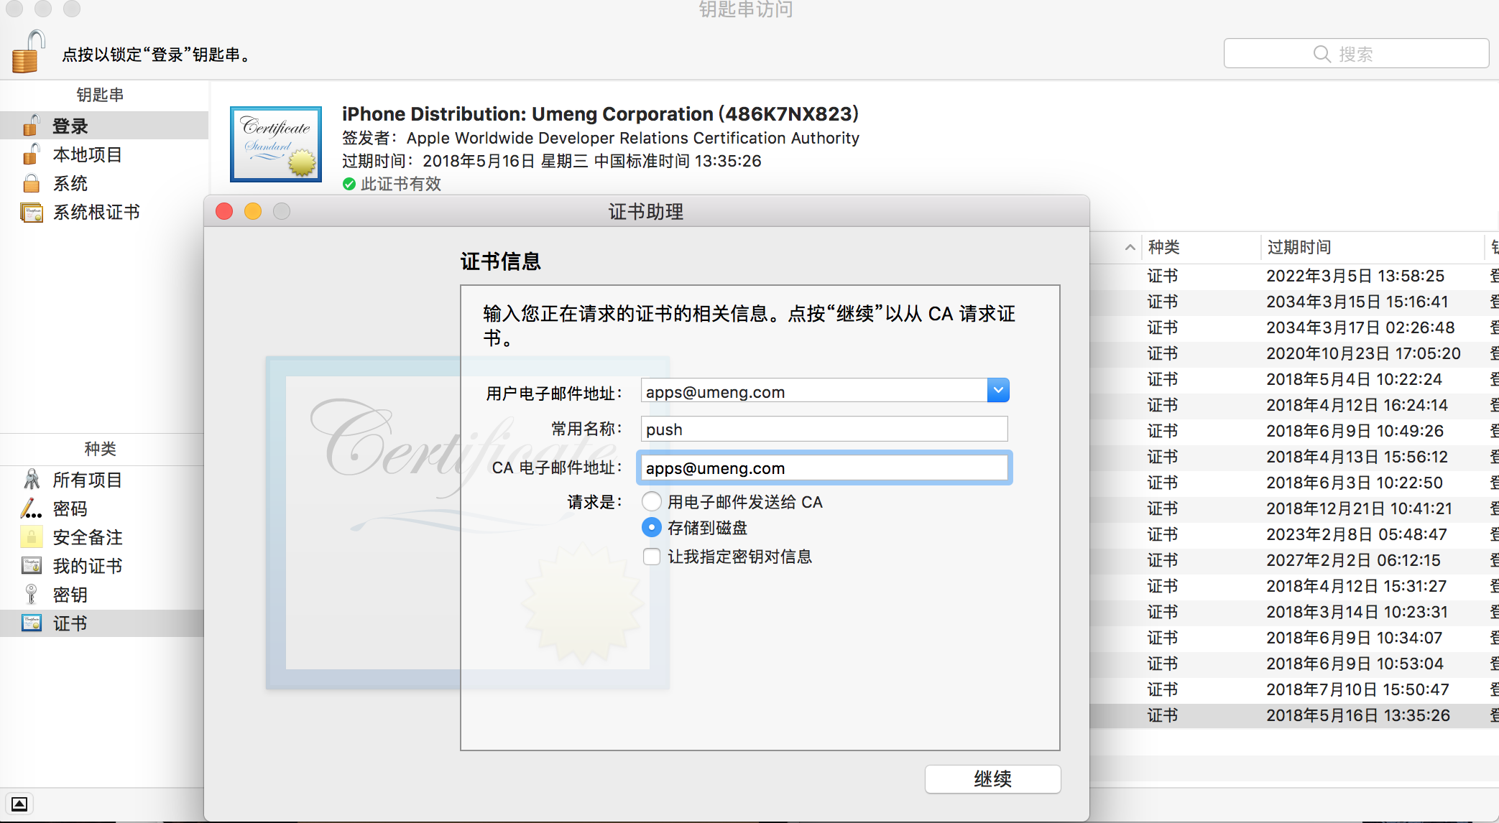The image size is (1499, 823).
Task: Choose 存储到磁盘 radio option
Action: coord(651,527)
